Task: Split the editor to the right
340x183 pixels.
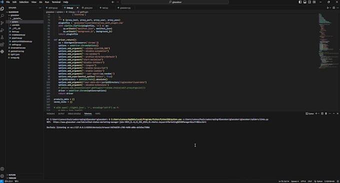Action: pyautogui.click(x=333, y=8)
